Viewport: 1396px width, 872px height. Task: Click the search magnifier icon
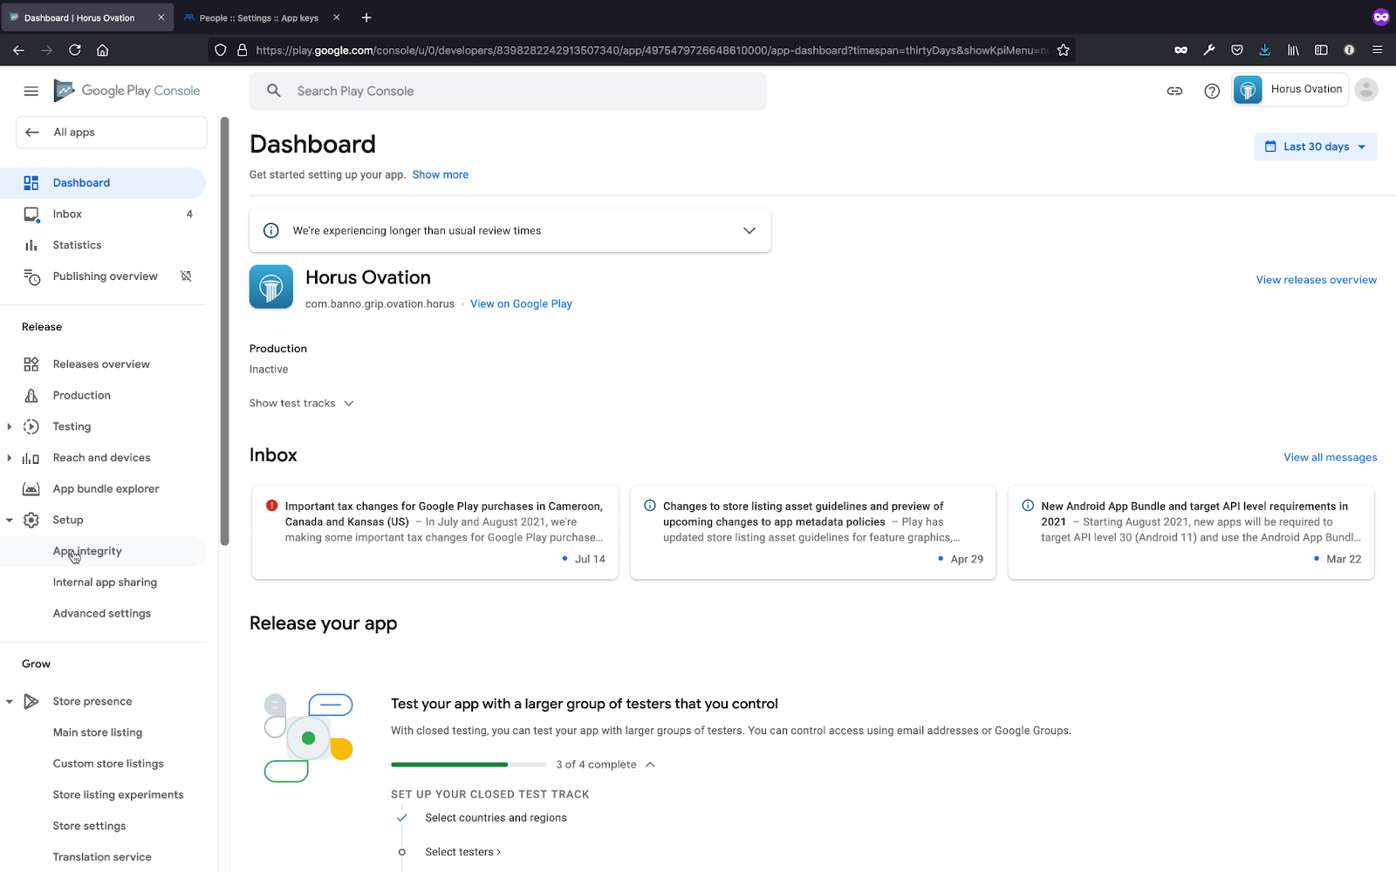[274, 91]
